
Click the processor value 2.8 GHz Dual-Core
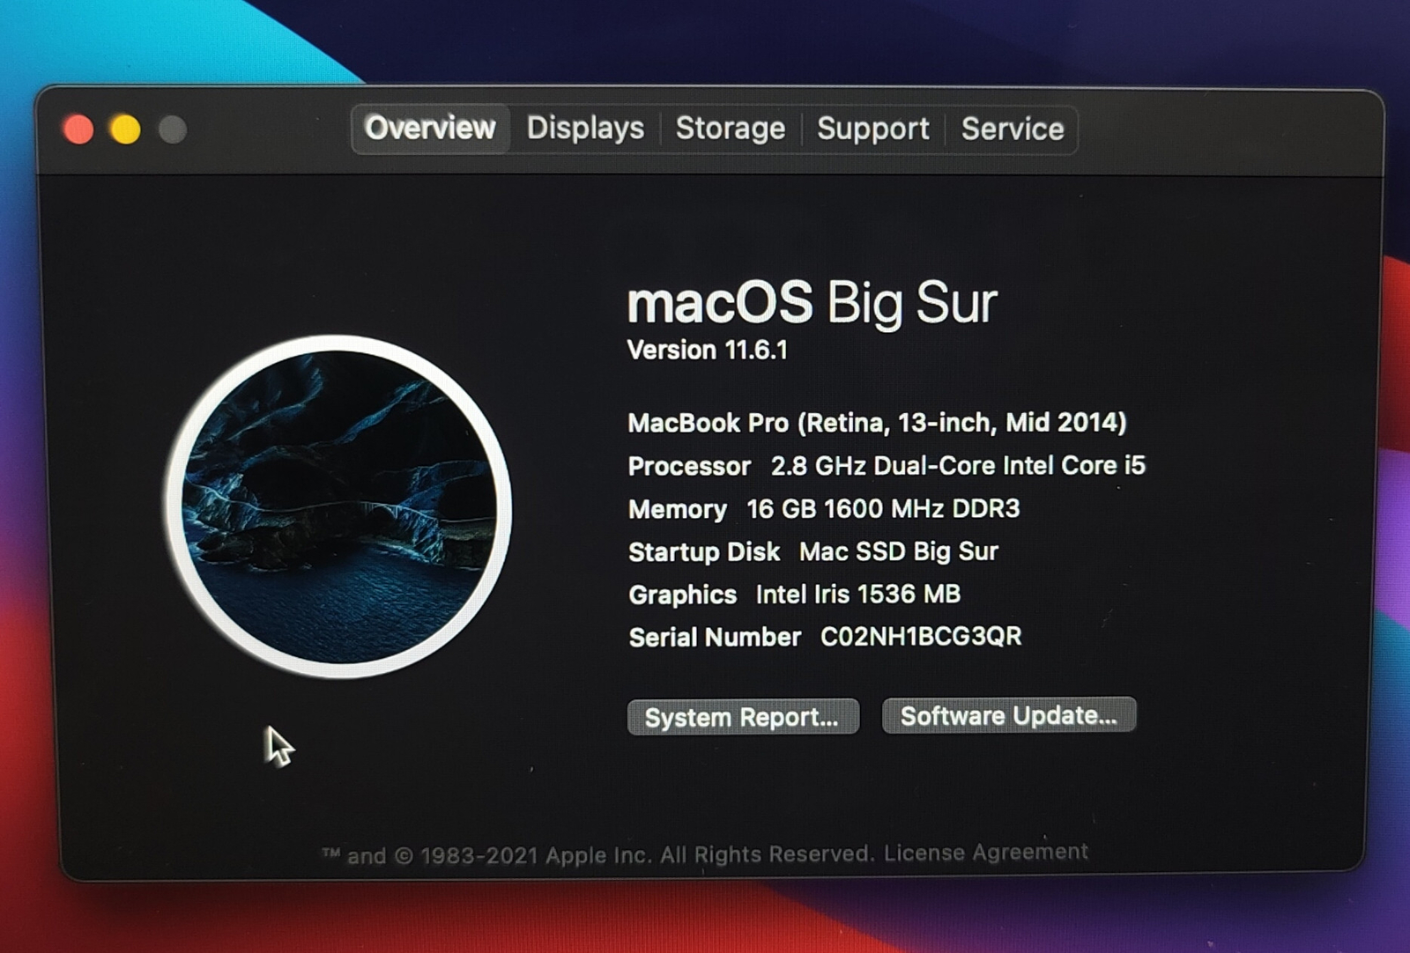[x=958, y=465]
